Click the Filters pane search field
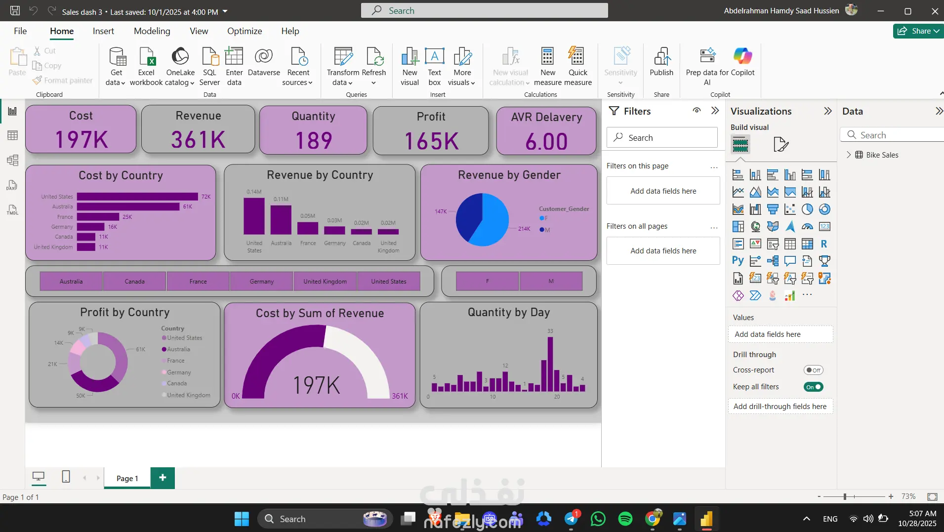 click(x=662, y=138)
